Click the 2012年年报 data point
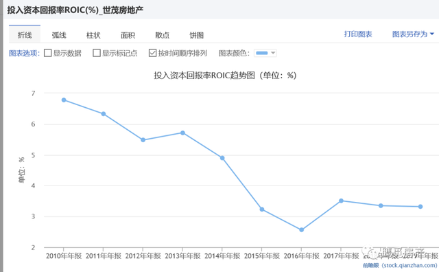The width and height of the screenshot is (439, 272). tap(143, 140)
